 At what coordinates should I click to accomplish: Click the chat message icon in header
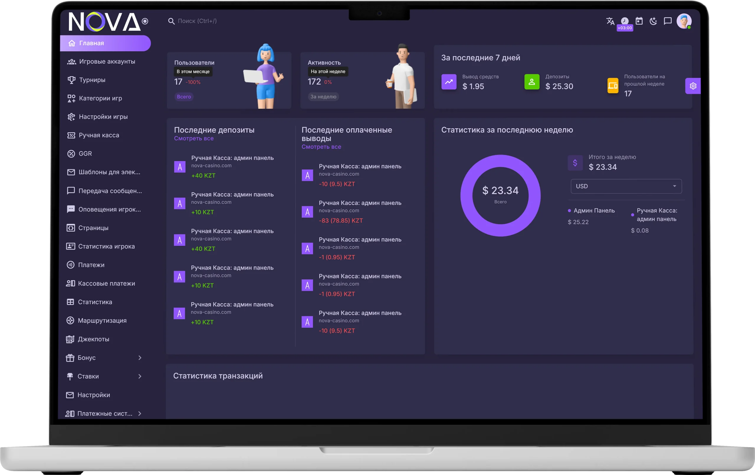667,21
